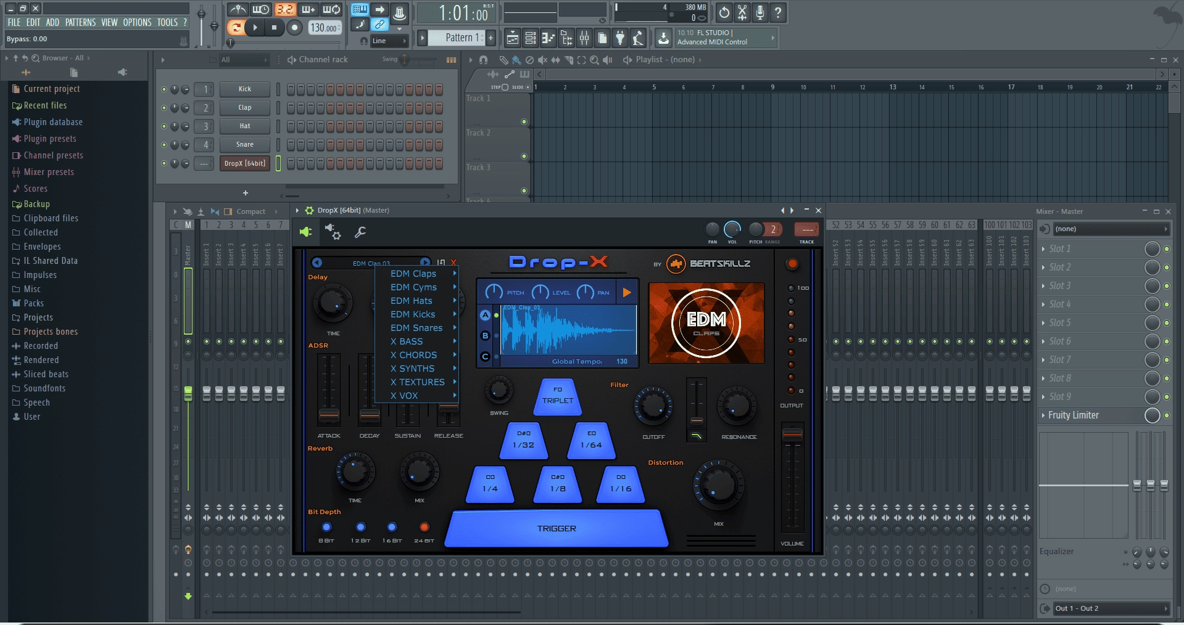Open DropX plugin wrench settings icon

360,232
